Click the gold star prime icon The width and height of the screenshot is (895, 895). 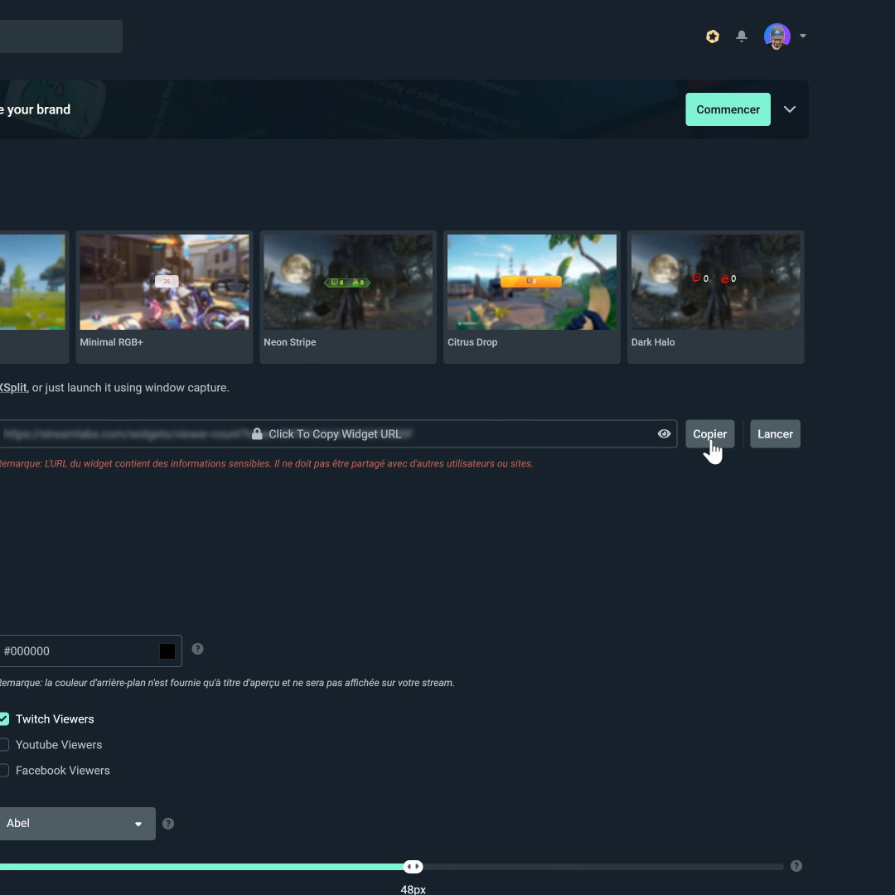pyautogui.click(x=713, y=36)
